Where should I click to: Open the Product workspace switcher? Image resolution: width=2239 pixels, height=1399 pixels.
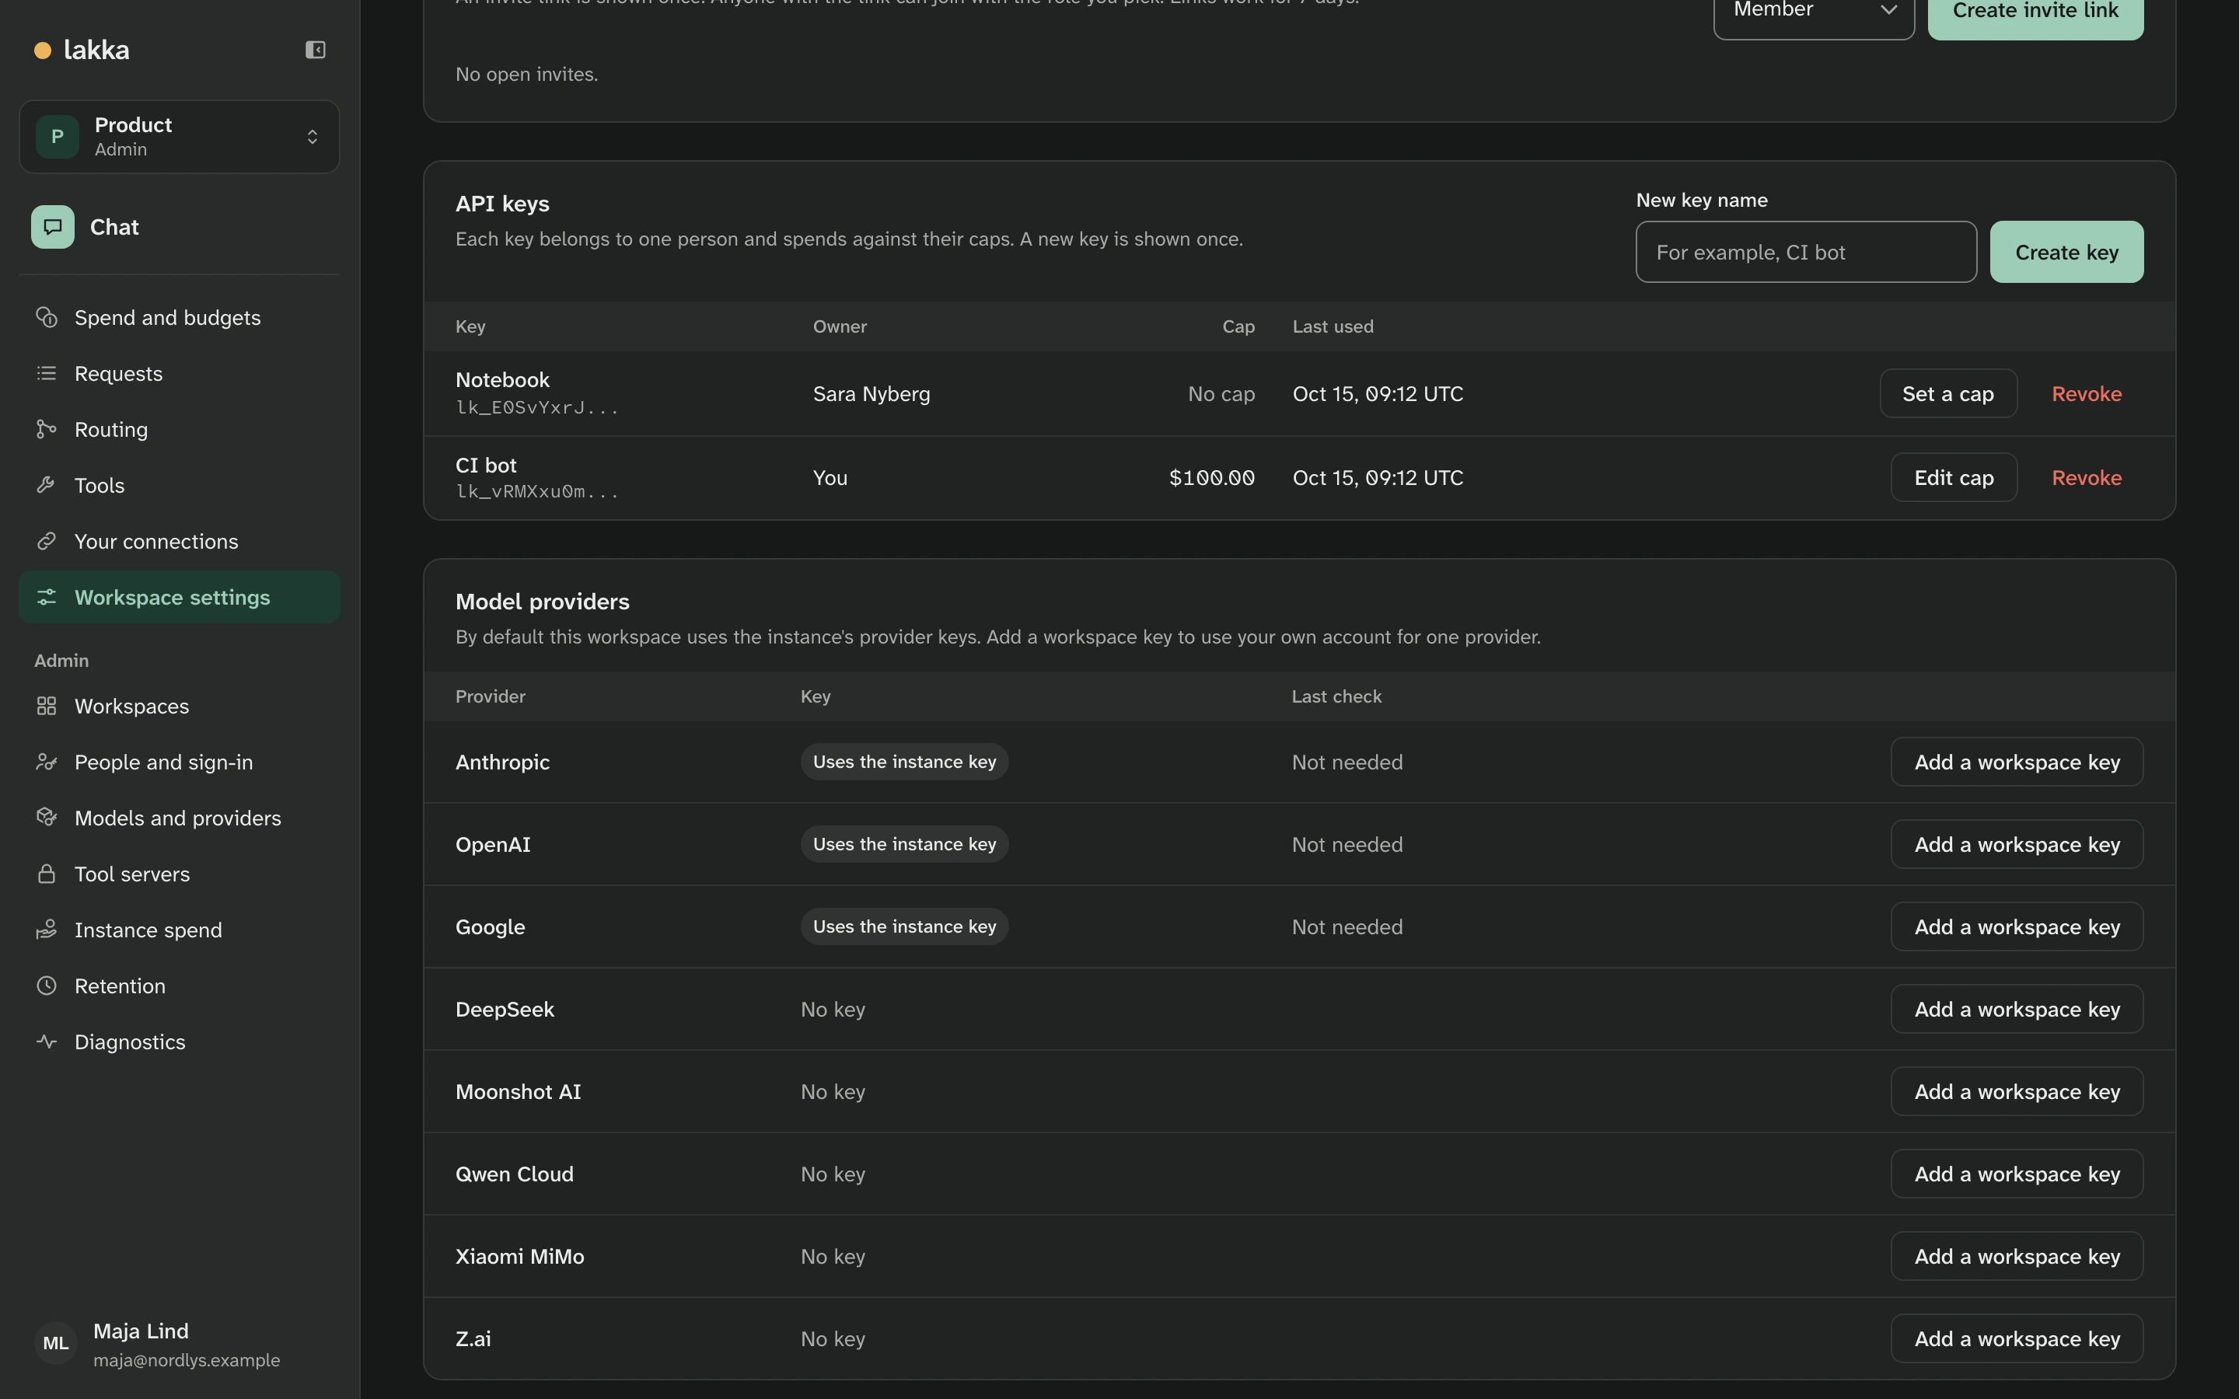pyautogui.click(x=180, y=137)
